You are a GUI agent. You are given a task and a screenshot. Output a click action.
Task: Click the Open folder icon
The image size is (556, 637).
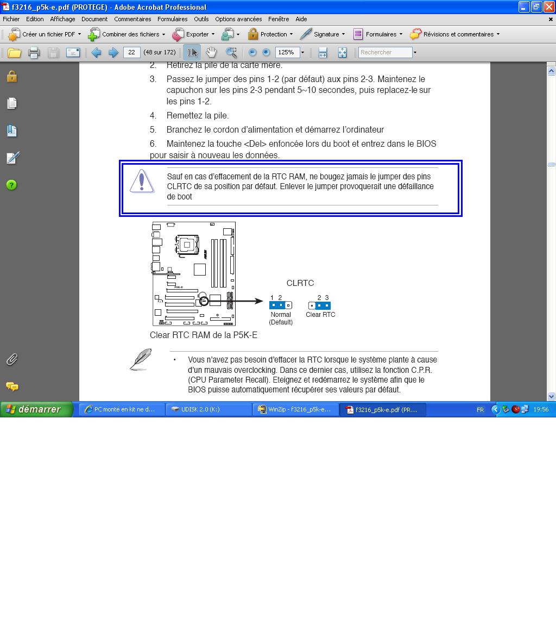pyautogui.click(x=14, y=53)
